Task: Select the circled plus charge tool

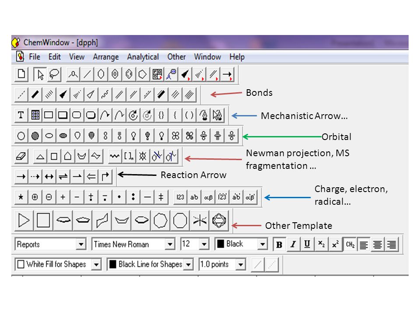Action: [35, 197]
